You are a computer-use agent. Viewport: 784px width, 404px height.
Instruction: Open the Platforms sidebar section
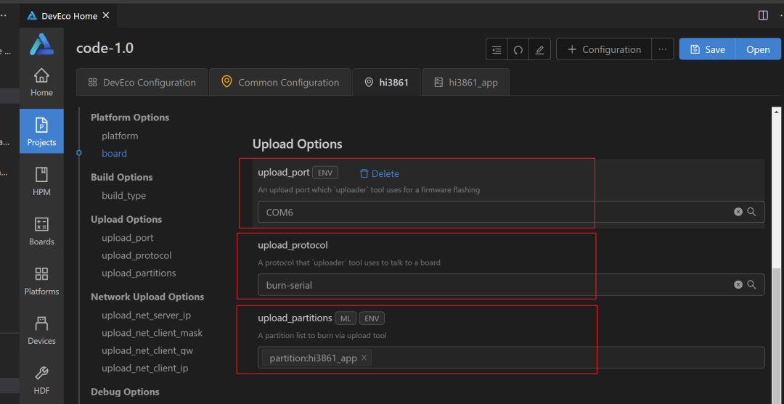pos(41,281)
